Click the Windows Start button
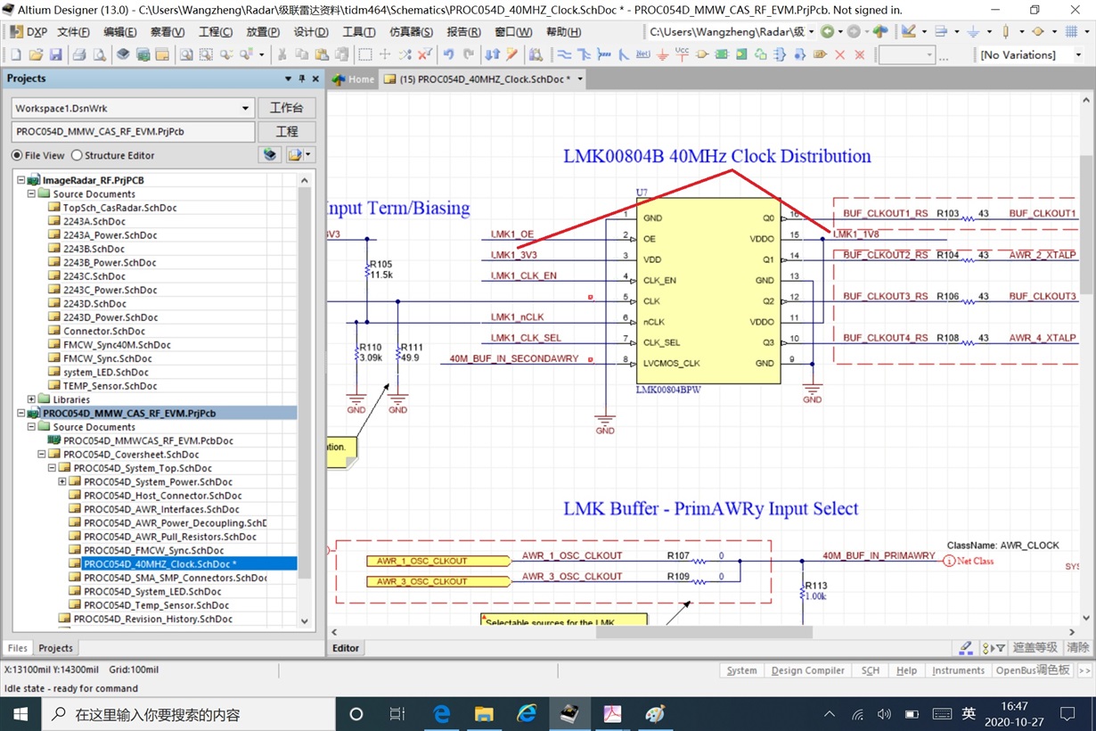 coord(20,714)
